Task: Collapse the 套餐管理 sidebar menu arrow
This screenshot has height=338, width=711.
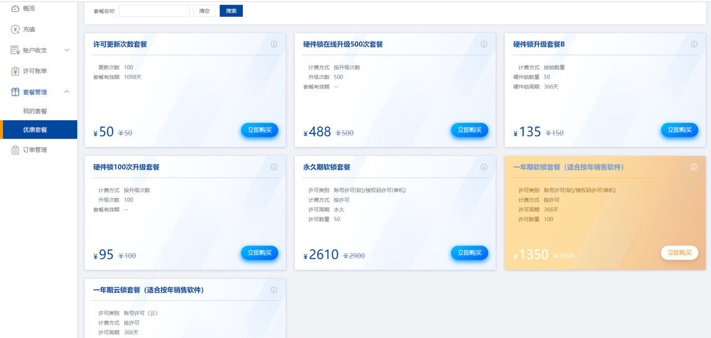Action: pos(67,92)
